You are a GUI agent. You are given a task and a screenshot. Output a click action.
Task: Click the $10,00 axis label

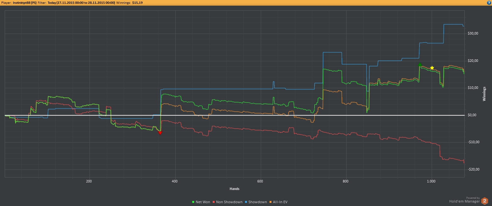[x=472, y=88]
